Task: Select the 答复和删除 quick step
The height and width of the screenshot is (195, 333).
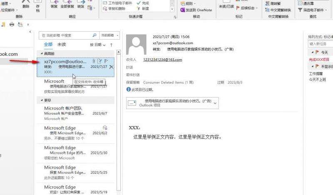Action: coord(114,8)
